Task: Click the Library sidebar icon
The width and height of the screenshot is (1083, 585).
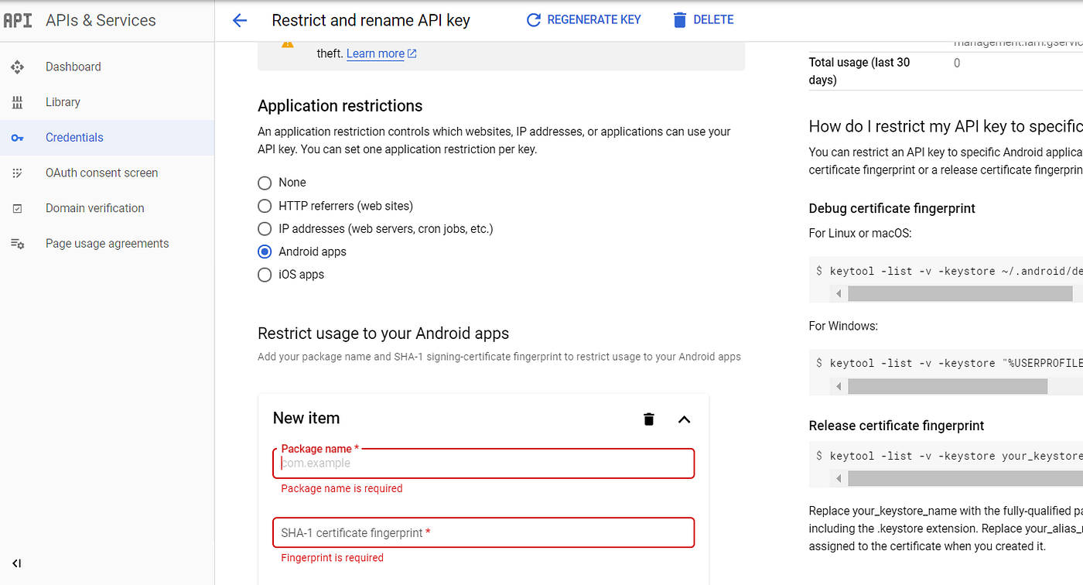Action: click(x=17, y=102)
